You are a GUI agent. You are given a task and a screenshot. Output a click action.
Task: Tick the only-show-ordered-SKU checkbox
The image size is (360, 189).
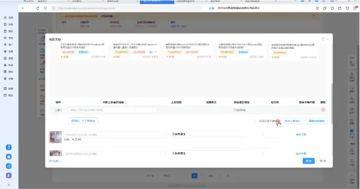tap(256, 121)
